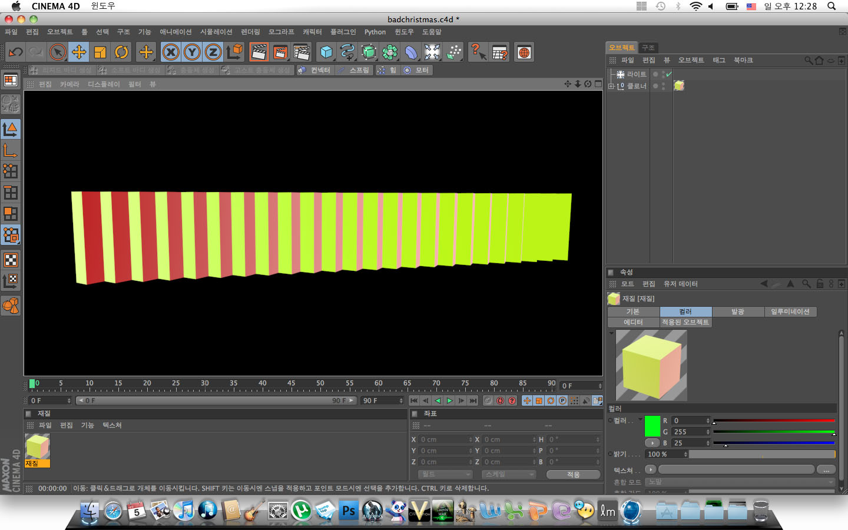
Task: Click the R value stepper arrows
Action: coord(708,420)
